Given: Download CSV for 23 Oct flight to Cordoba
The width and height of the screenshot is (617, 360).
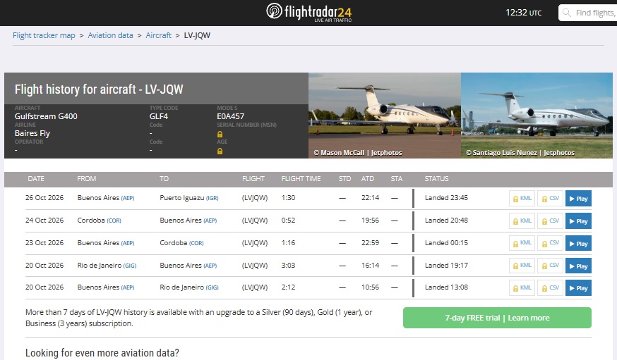Looking at the screenshot, I should click(551, 243).
